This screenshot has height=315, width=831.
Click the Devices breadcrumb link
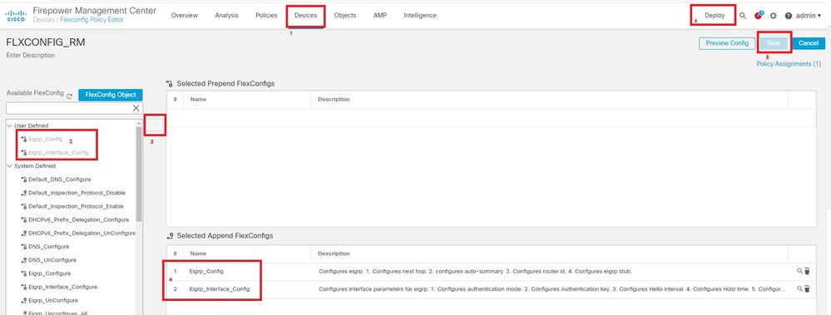pos(43,20)
